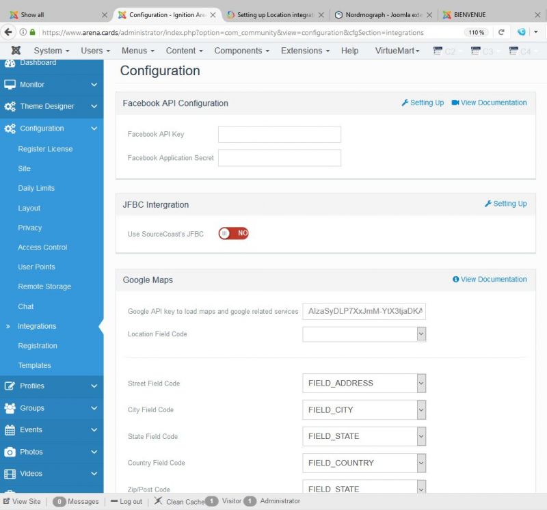Click the Profiles edit icon in the sidebar
This screenshot has width=547, height=510.
(10, 386)
